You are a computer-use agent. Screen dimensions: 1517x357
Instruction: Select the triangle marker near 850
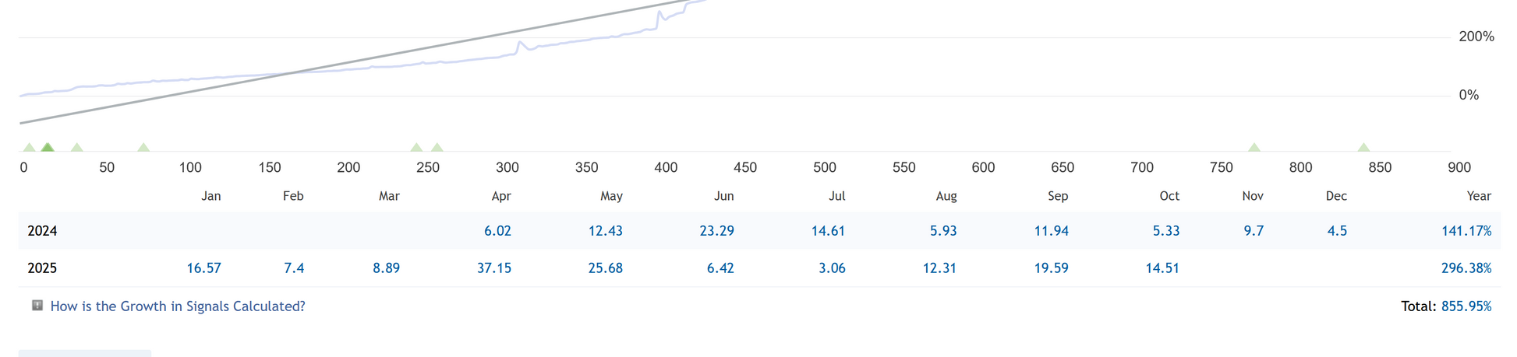tap(1363, 147)
